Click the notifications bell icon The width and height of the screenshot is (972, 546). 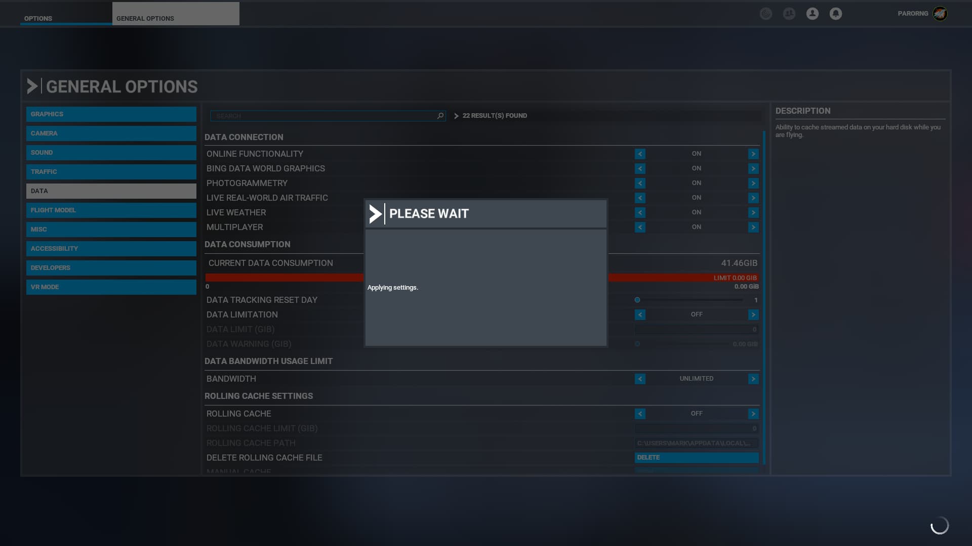(x=835, y=14)
